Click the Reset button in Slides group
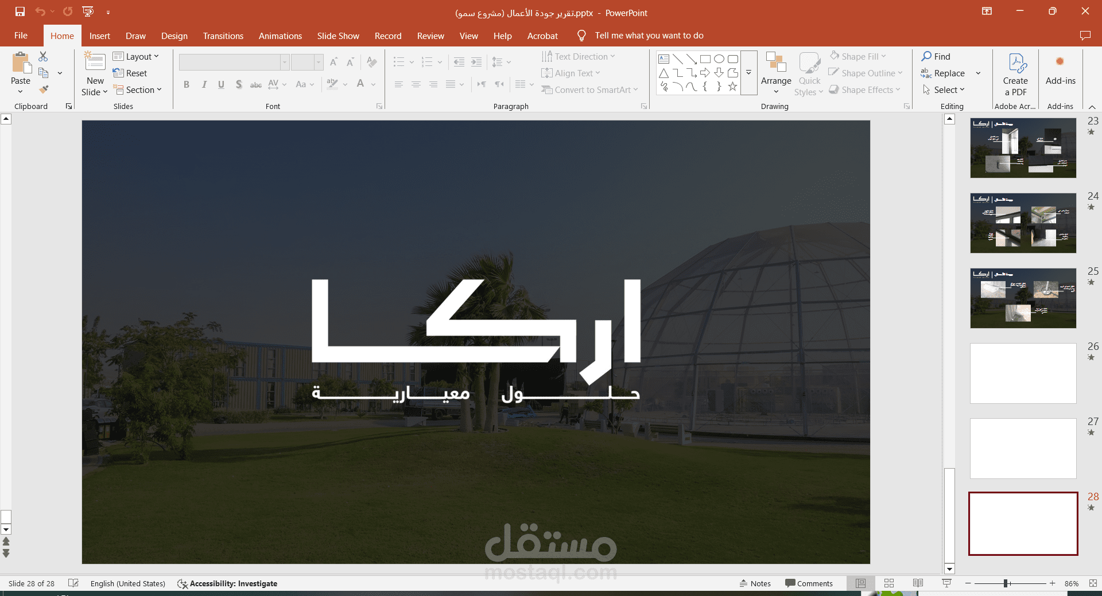Image resolution: width=1102 pixels, height=596 pixels. (x=131, y=73)
